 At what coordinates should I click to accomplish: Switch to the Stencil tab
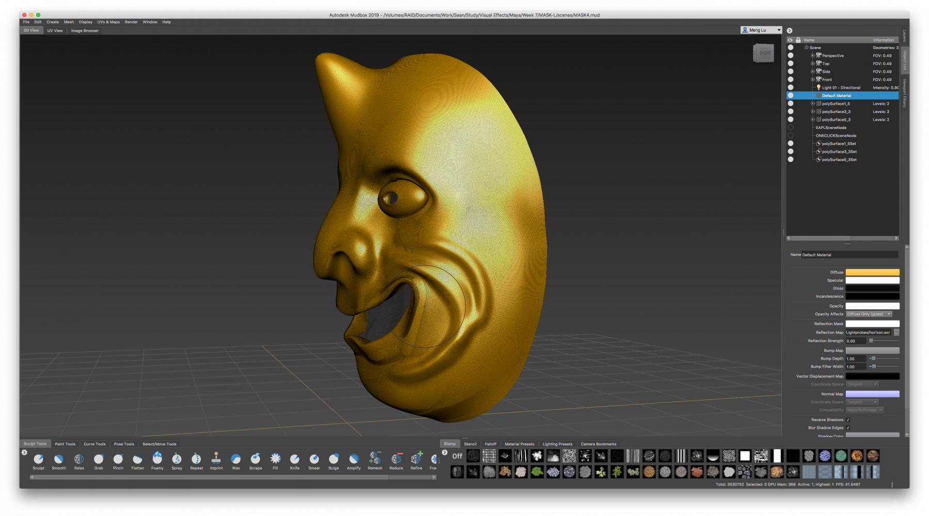pos(470,444)
